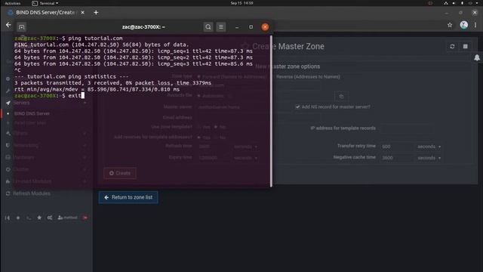Click the red logout icon in sidebar footer
Viewport: 483px width, 272px height.
tap(85, 218)
